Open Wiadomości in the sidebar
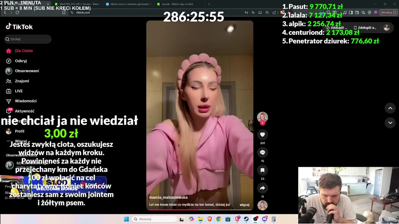The height and width of the screenshot is (224, 399). click(x=22, y=101)
